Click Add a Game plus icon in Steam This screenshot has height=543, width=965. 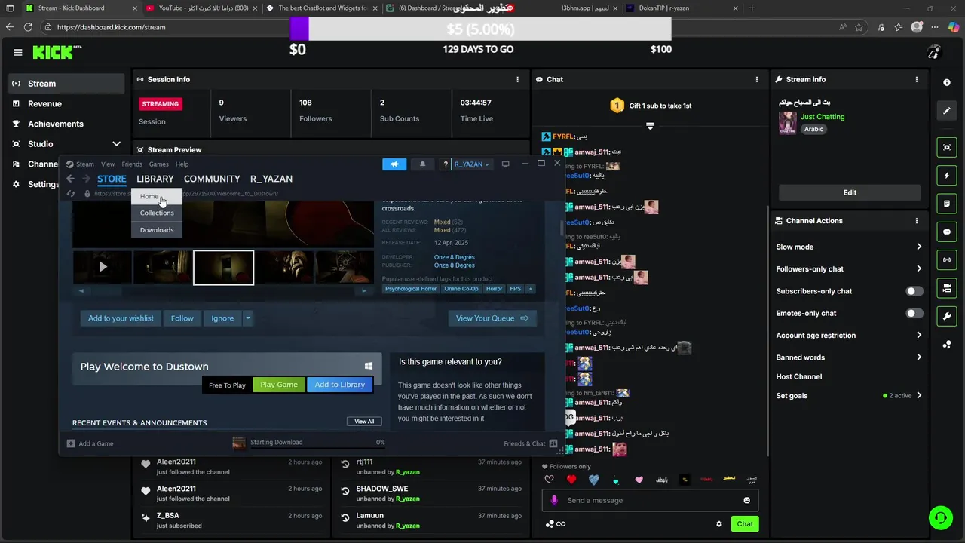pyautogui.click(x=71, y=443)
